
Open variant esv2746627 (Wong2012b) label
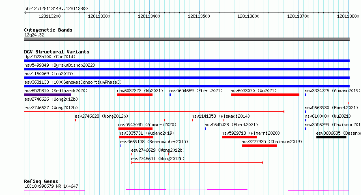click(51, 108)
